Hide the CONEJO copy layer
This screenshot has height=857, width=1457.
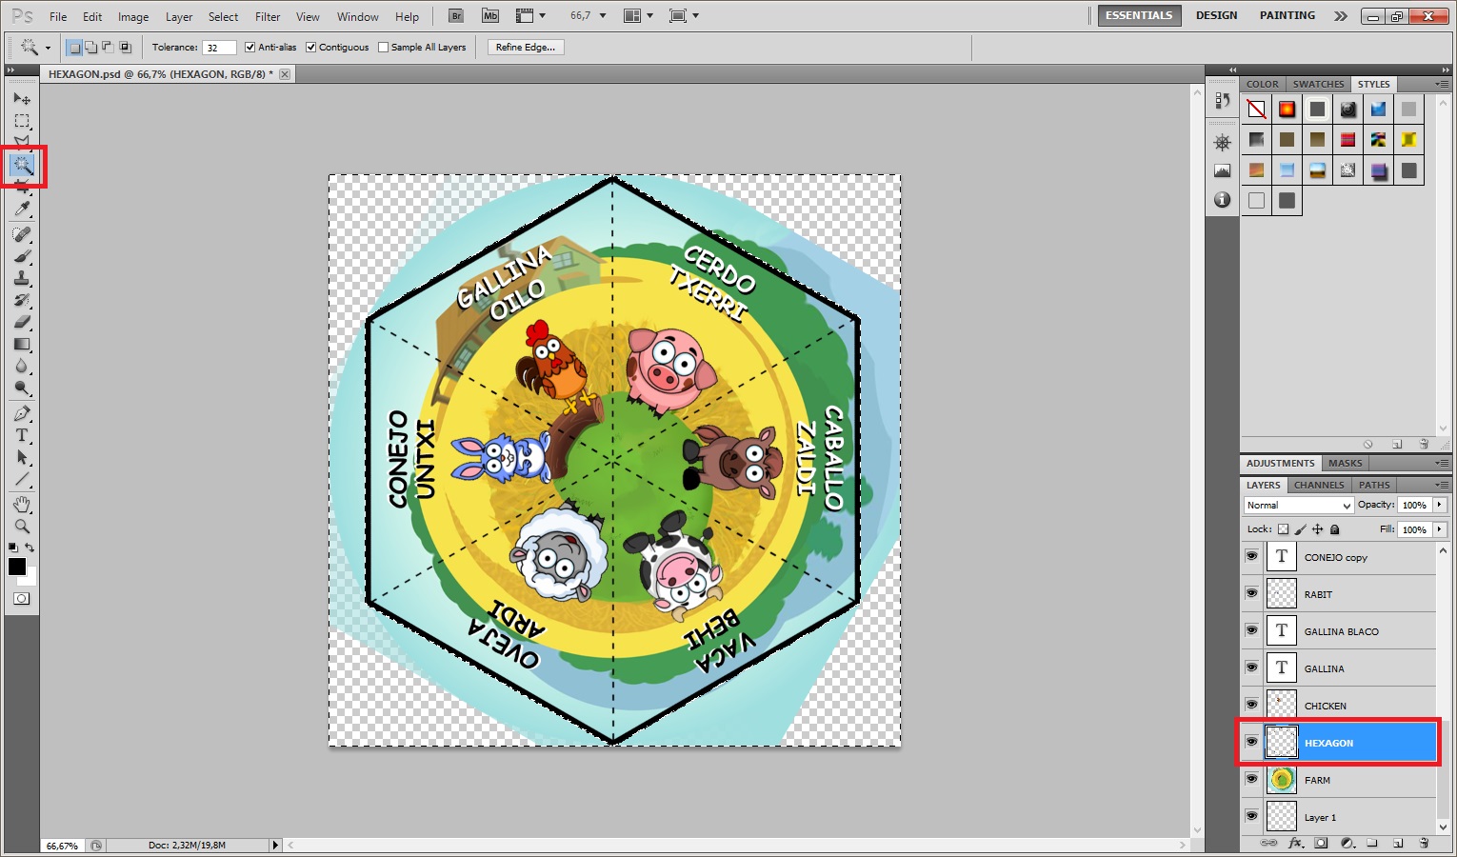point(1251,556)
